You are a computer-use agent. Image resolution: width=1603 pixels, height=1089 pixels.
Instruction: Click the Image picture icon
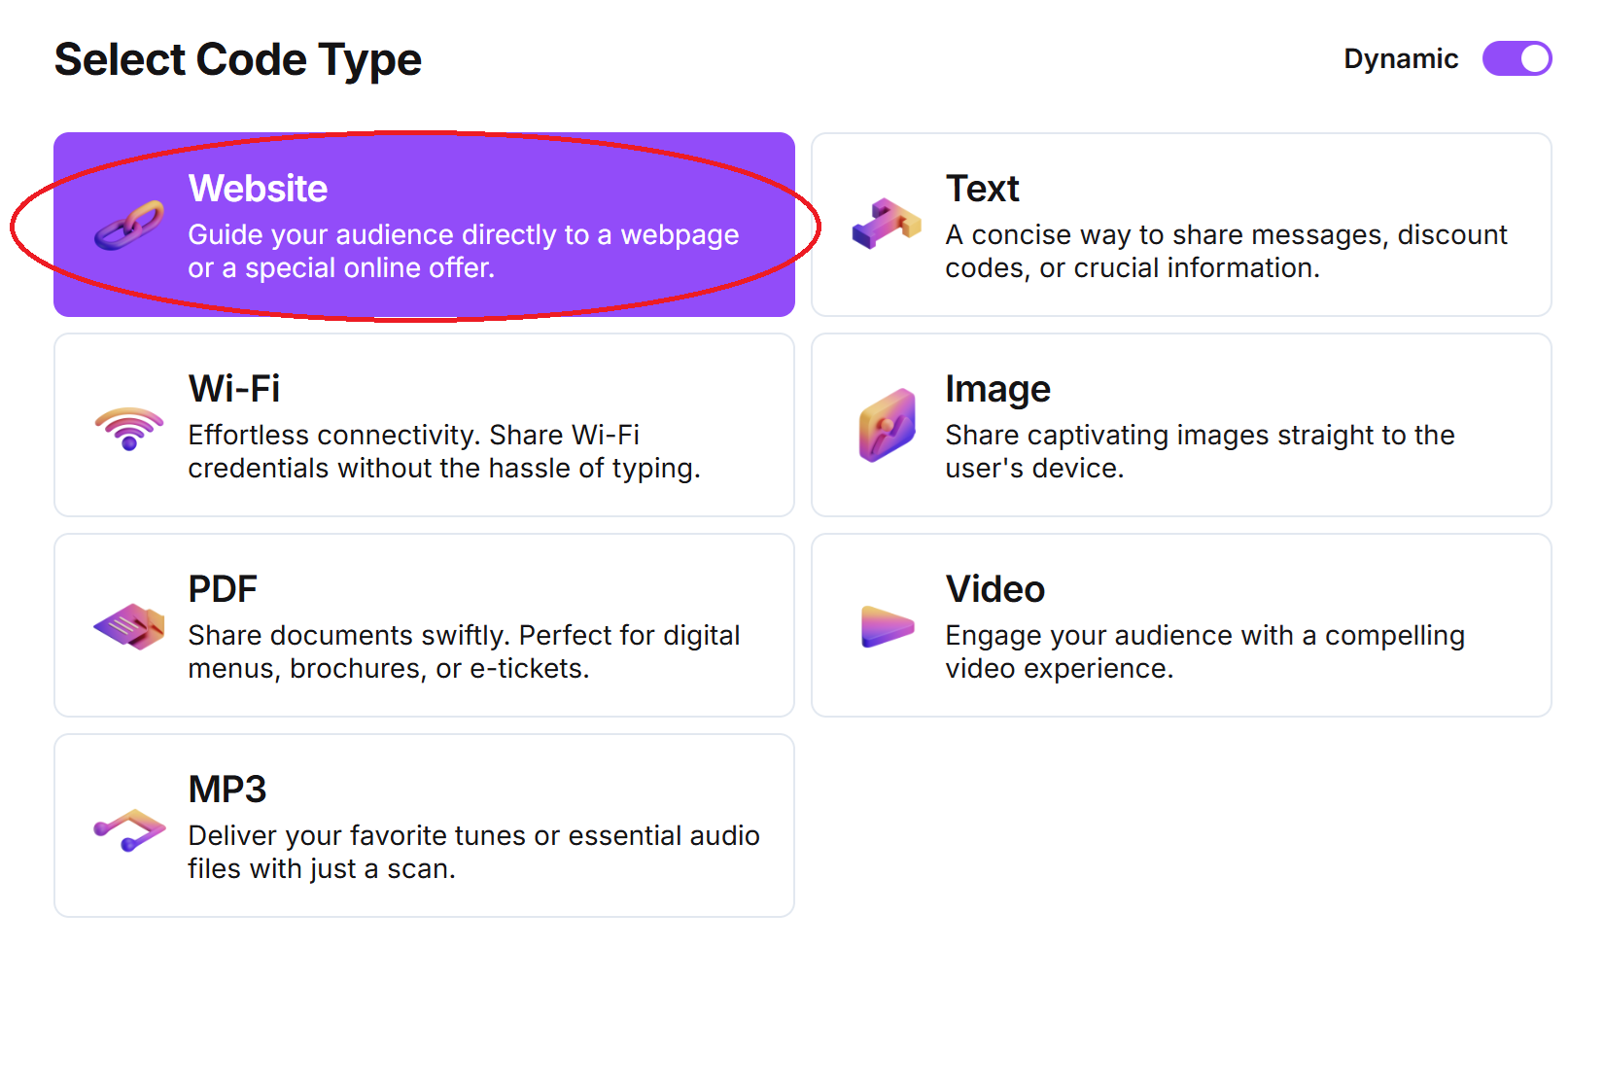(x=887, y=425)
